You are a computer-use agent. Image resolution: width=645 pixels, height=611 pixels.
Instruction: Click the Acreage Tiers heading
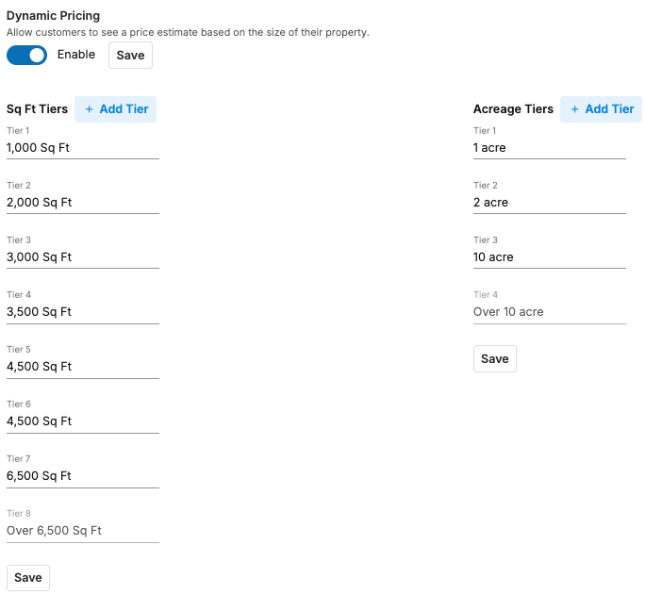pos(513,109)
